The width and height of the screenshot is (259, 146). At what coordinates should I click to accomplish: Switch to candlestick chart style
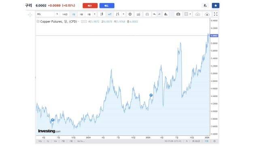tap(102, 14)
